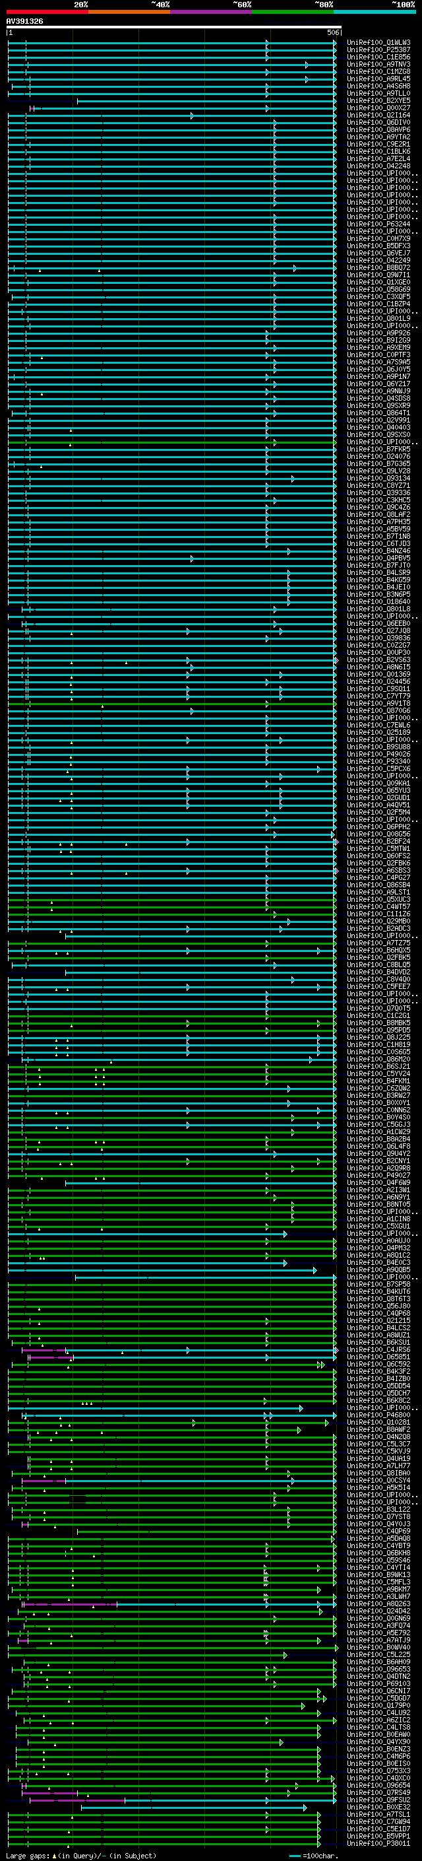Select the UniRef100_Q2I164 hit label
The image size is (422, 1861).
378,115
